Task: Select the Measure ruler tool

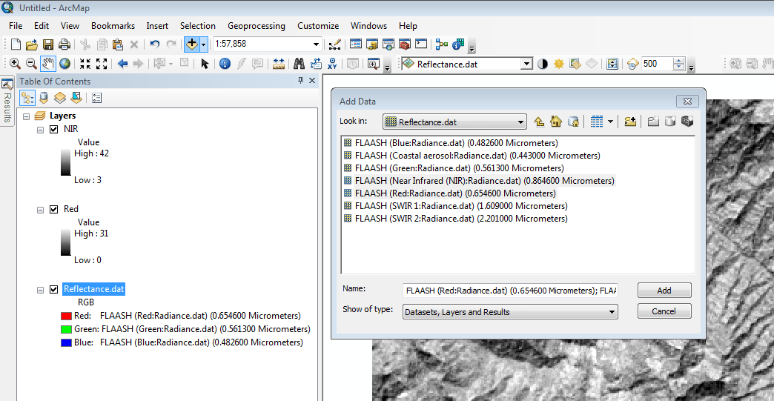Action: pyautogui.click(x=279, y=64)
